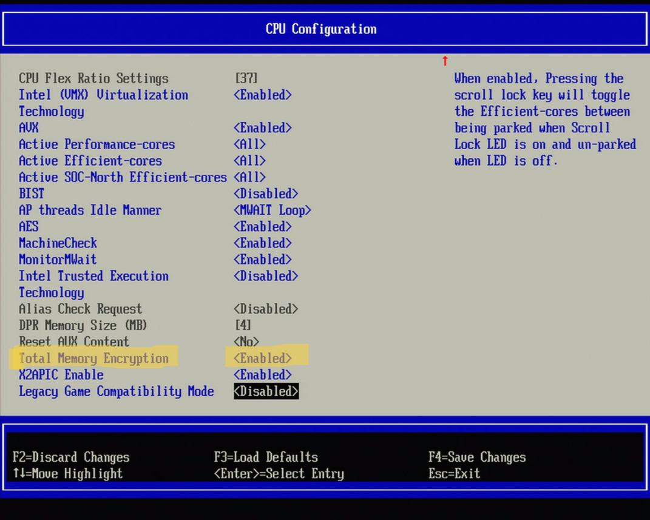The width and height of the screenshot is (650, 520).
Task: Click the DPR Memory Size value
Action: tap(242, 325)
